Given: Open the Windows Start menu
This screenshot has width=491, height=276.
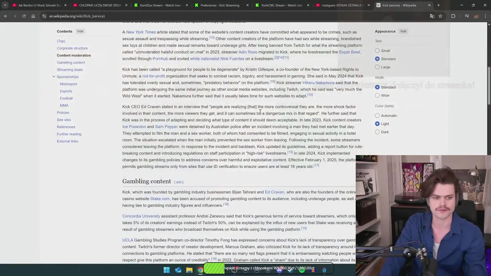Looking at the screenshot, I should [166, 270].
